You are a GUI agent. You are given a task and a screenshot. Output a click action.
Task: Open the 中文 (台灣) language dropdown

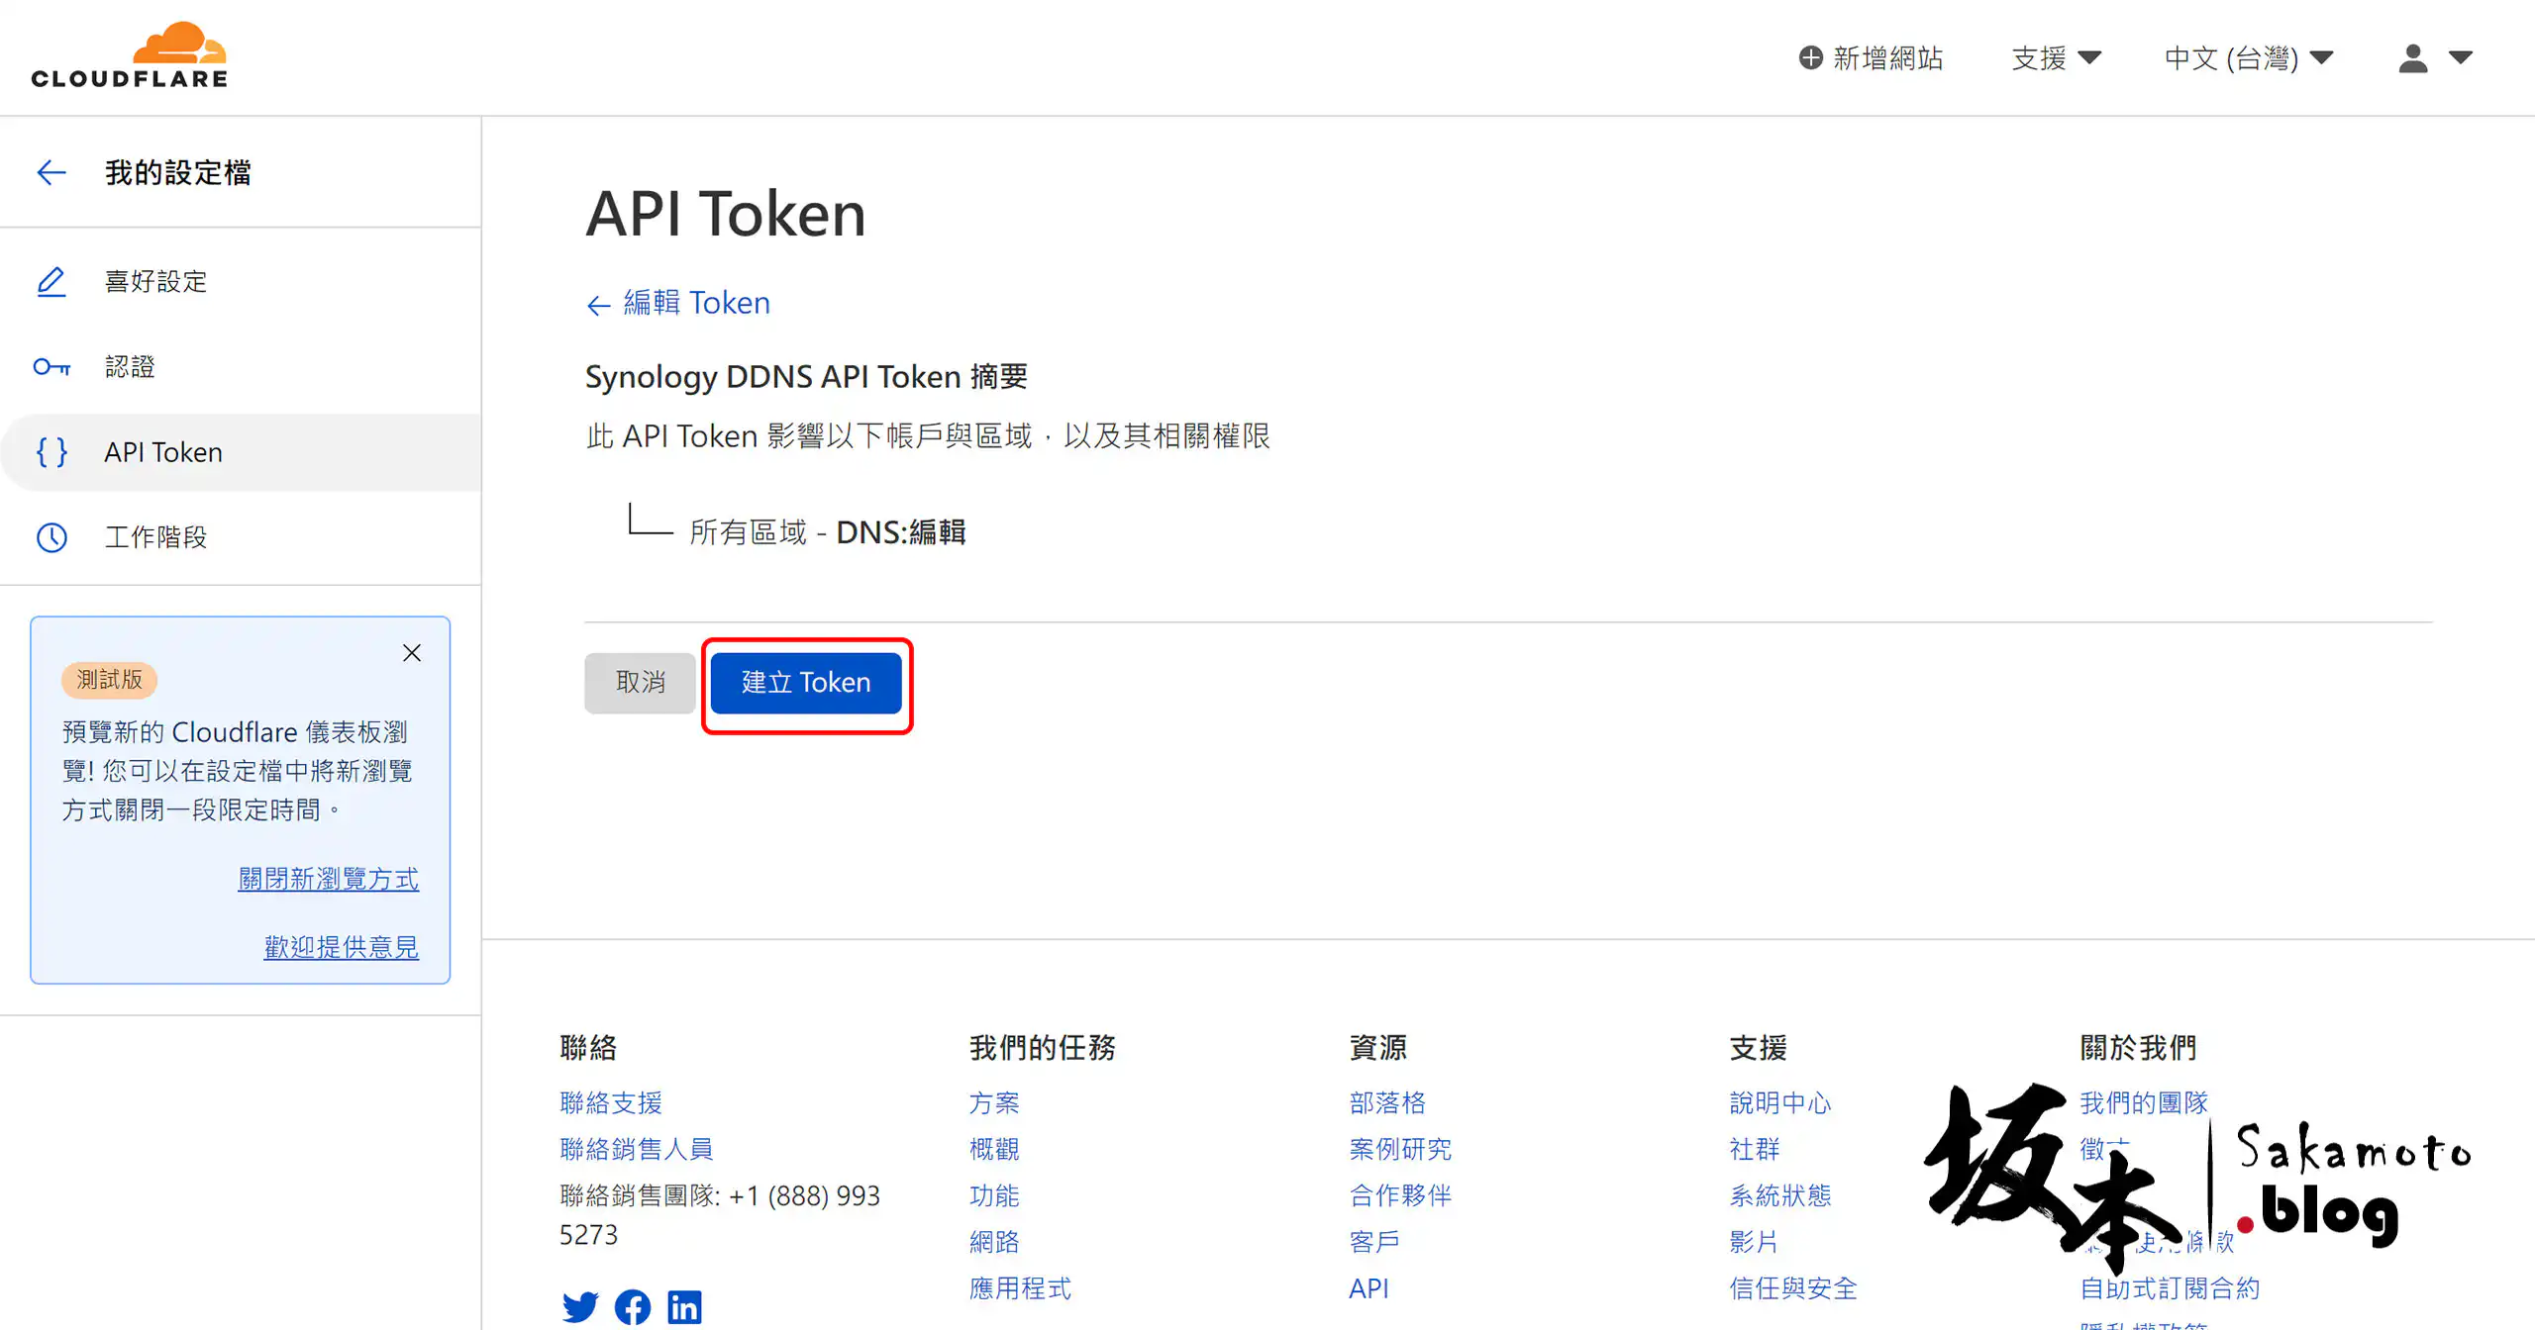pos(2248,57)
